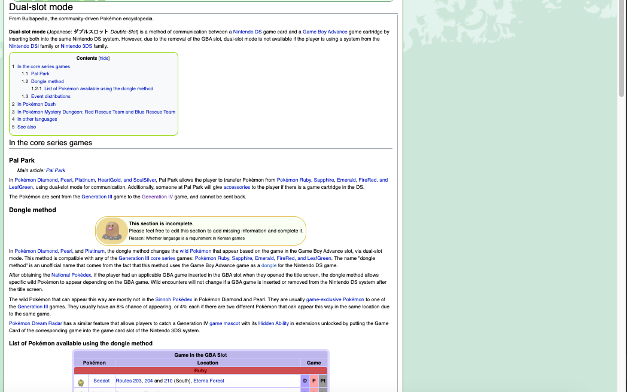
Task: Click the Seedot sprite icon
Action: click(81, 381)
